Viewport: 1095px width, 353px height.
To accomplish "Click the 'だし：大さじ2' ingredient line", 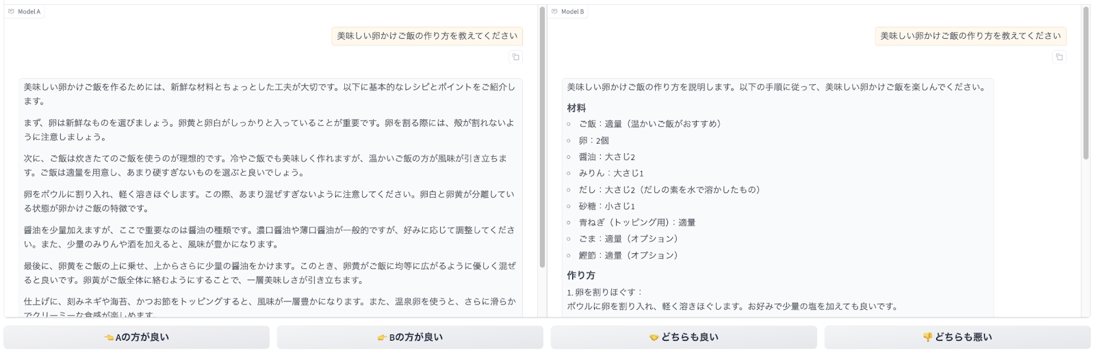I will coord(669,189).
